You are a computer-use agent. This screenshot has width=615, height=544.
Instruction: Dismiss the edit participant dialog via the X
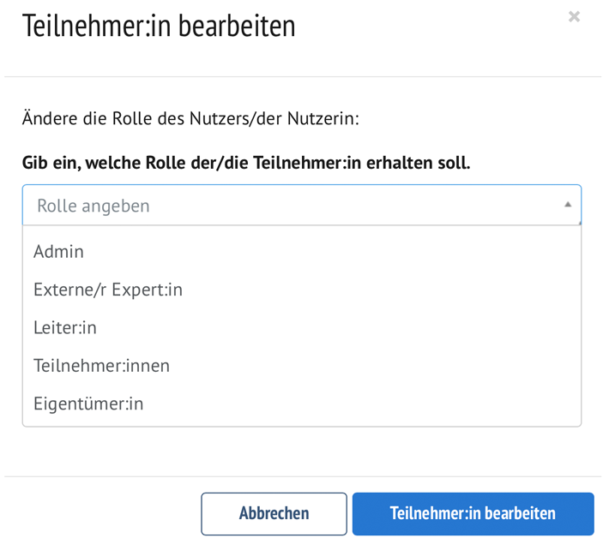[574, 16]
